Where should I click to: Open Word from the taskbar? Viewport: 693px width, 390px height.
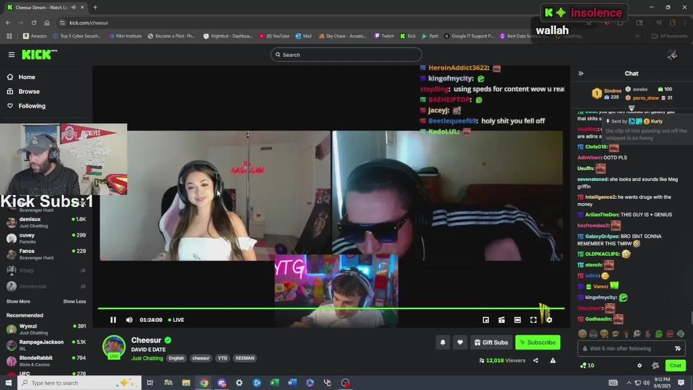[x=292, y=383]
